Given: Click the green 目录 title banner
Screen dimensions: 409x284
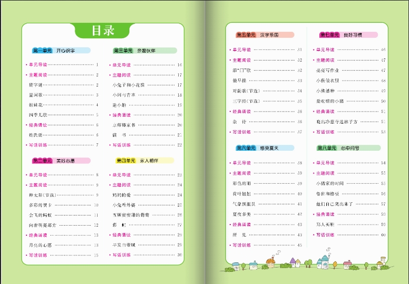Looking at the screenshot, I should (102, 31).
